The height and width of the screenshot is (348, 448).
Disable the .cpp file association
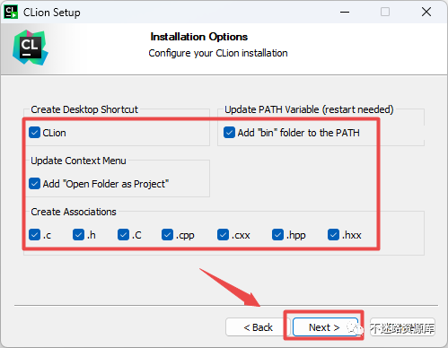pyautogui.click(x=167, y=235)
